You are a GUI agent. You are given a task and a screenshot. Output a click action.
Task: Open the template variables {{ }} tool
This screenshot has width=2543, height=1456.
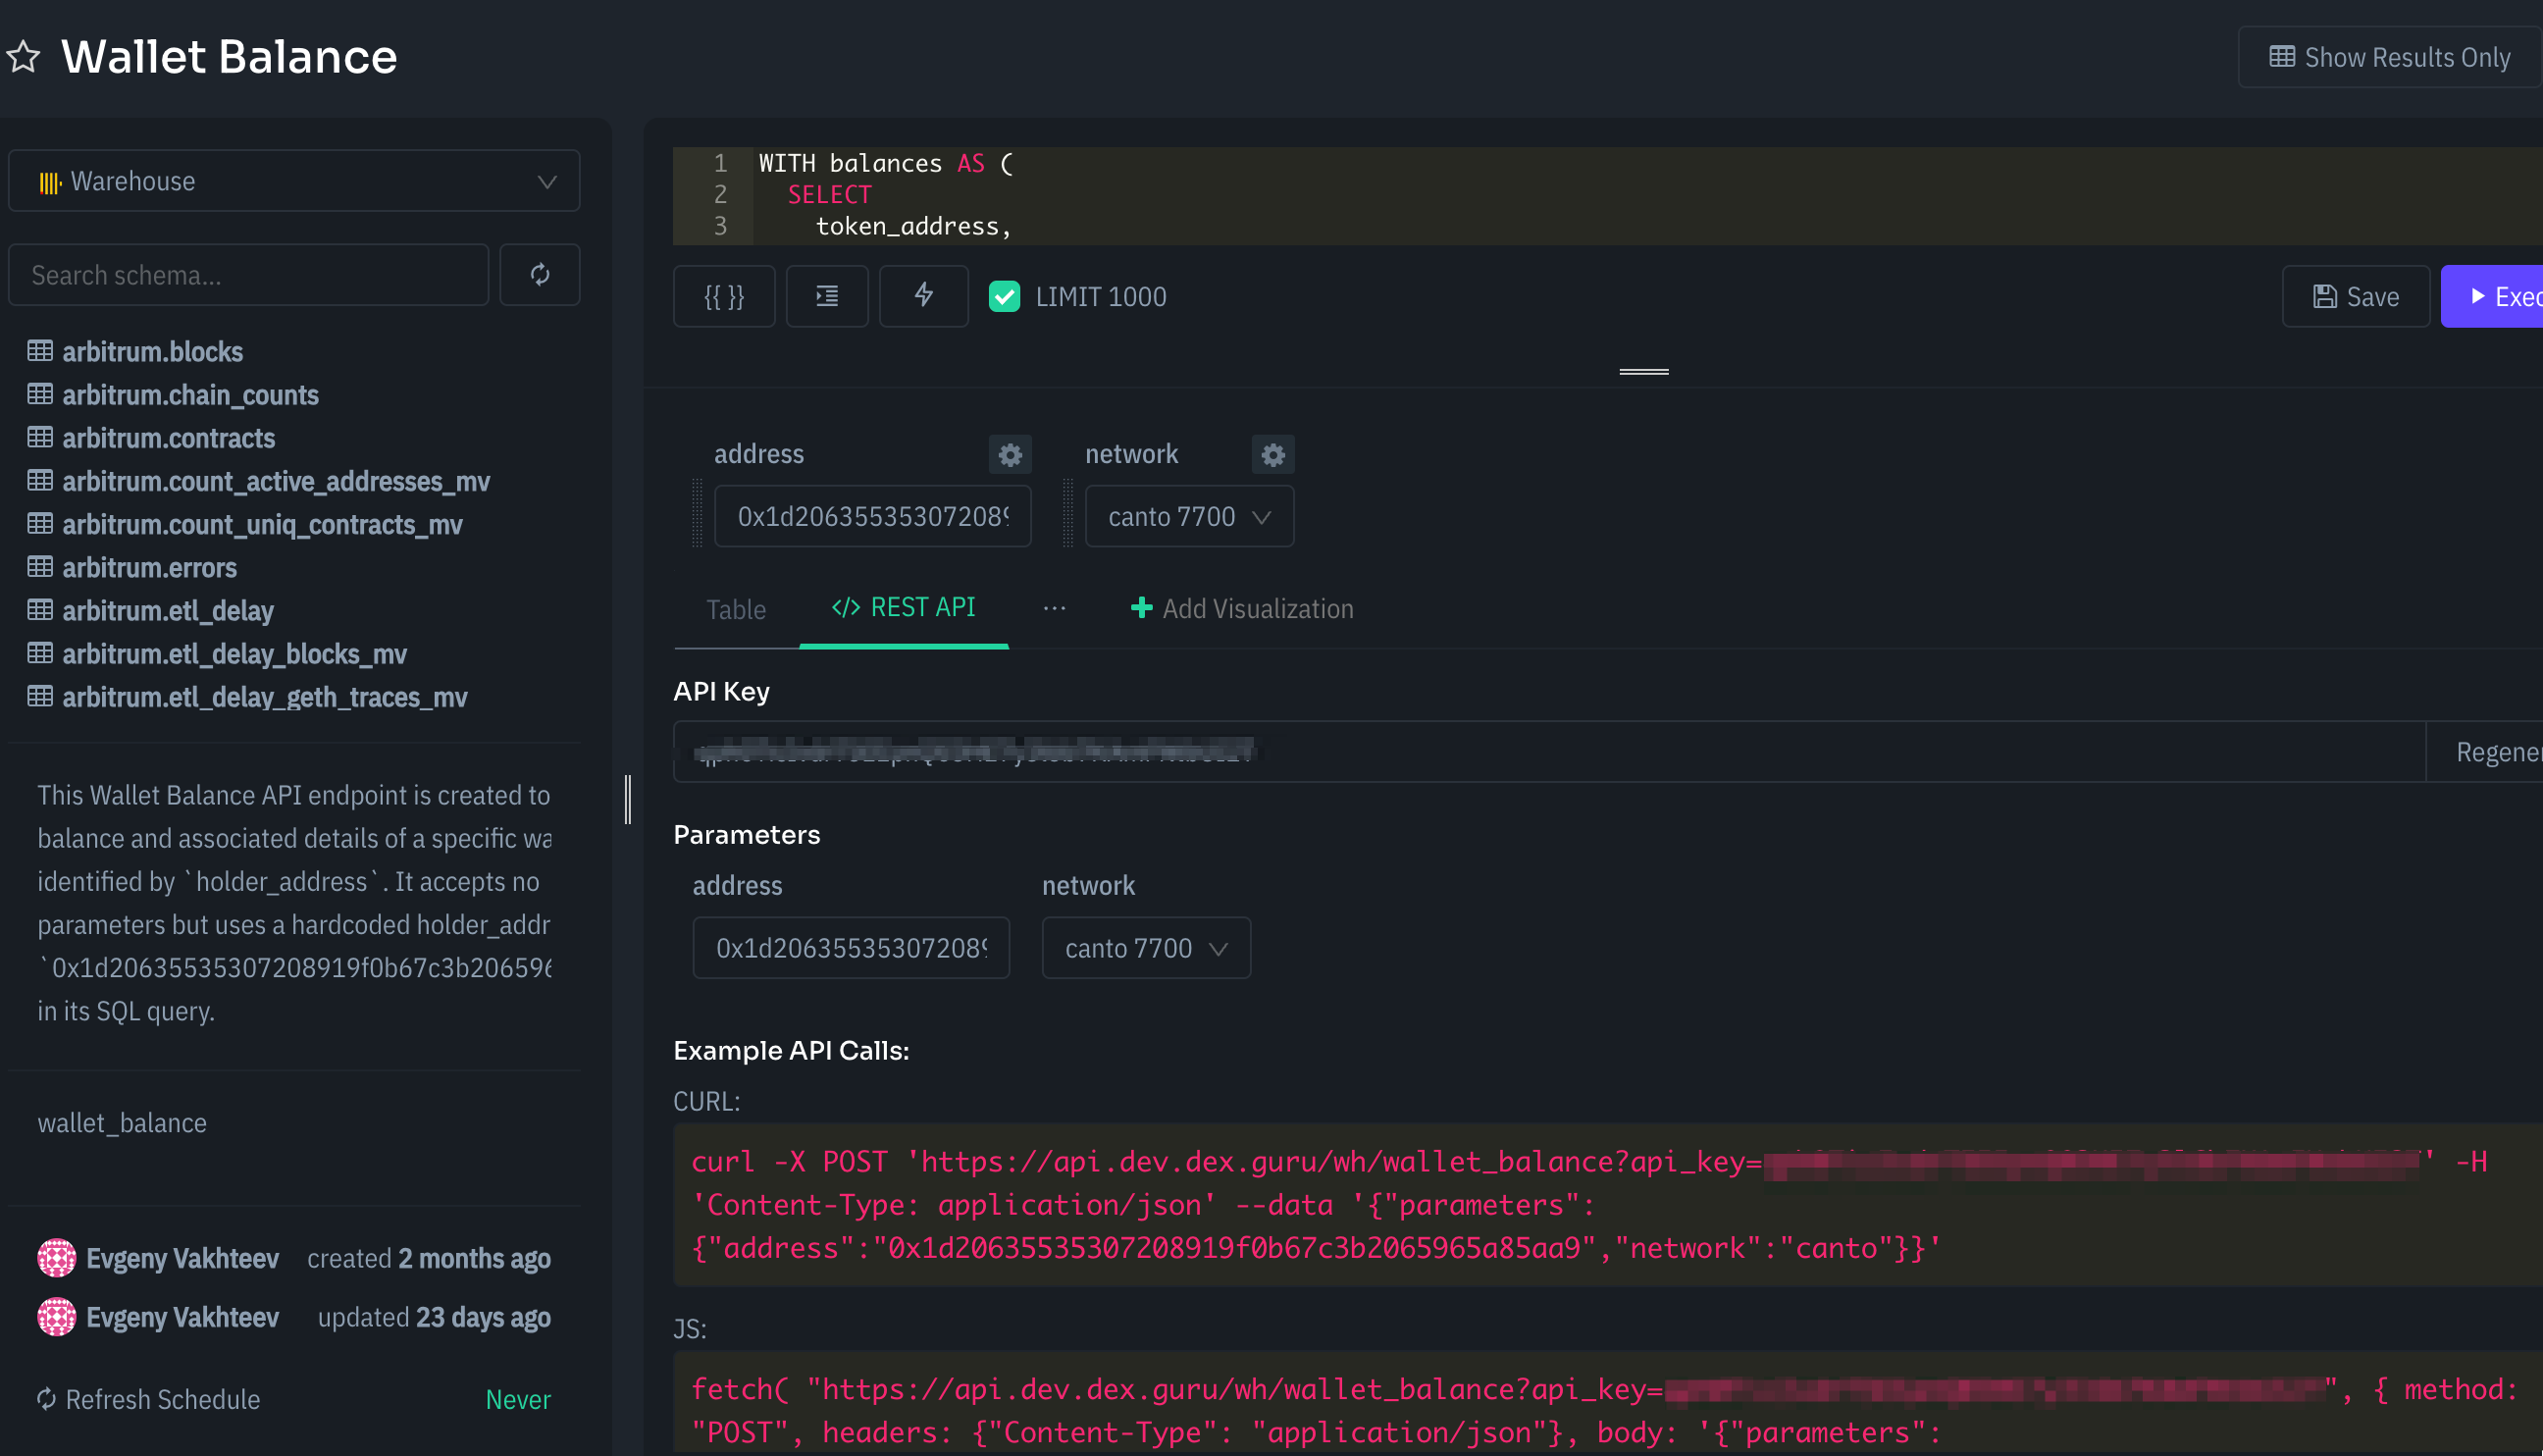coord(723,296)
